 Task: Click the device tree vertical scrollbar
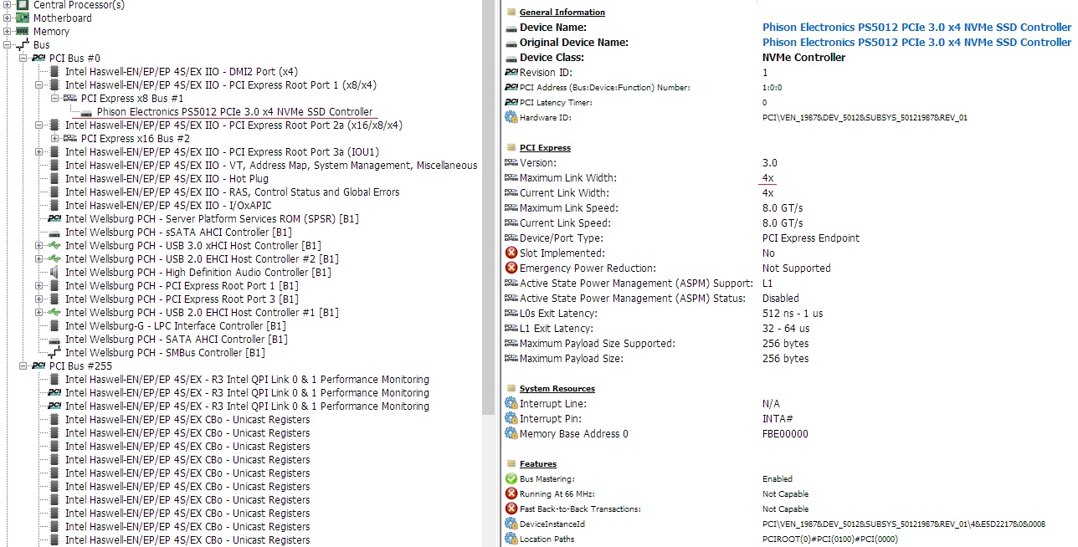pos(488,209)
